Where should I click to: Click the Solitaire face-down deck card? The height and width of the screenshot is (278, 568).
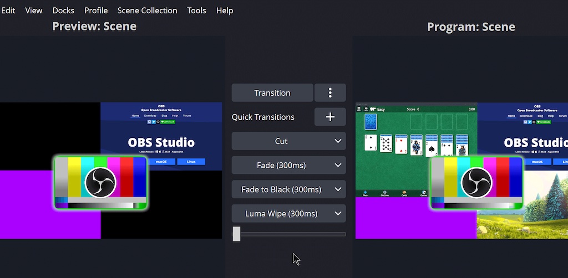pos(371,122)
